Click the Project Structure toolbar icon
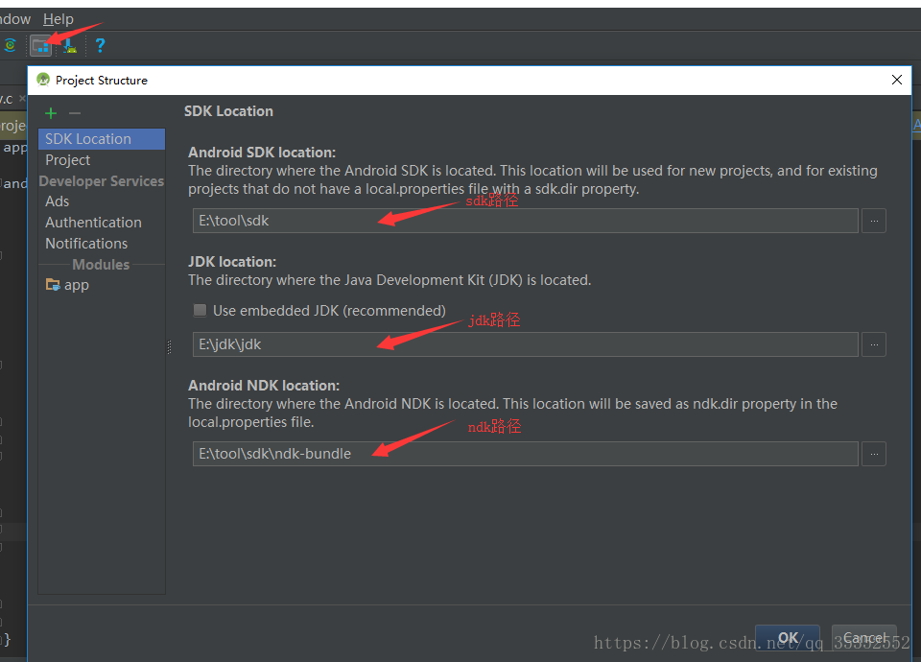The image size is (921, 662). click(40, 45)
